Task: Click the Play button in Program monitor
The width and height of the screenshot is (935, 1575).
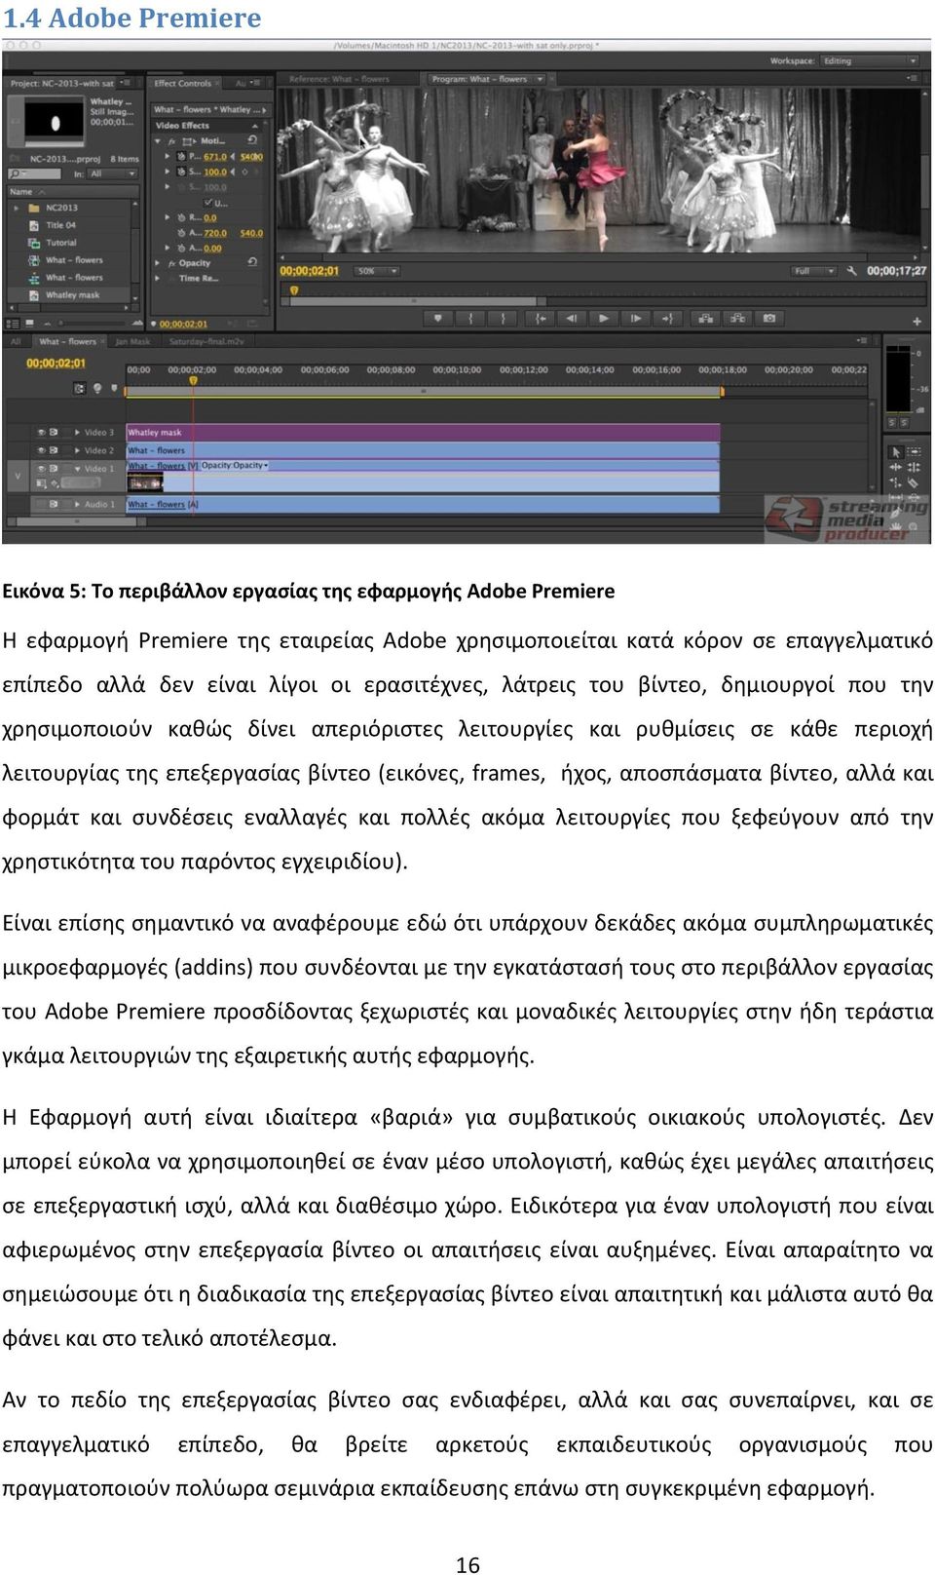Action: (604, 319)
